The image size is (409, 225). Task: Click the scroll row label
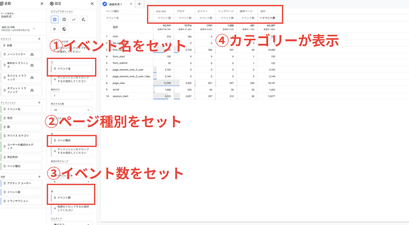point(116,90)
